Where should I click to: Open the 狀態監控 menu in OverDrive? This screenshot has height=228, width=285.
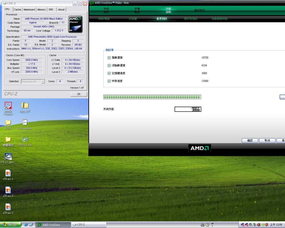137,10
